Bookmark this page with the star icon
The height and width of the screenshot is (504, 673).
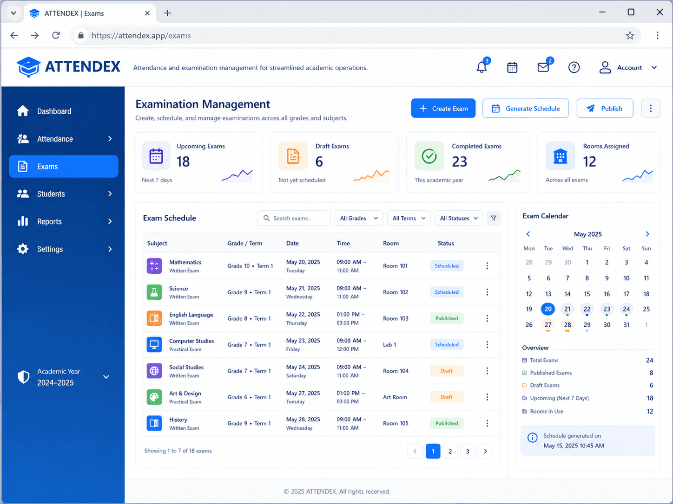coord(630,35)
